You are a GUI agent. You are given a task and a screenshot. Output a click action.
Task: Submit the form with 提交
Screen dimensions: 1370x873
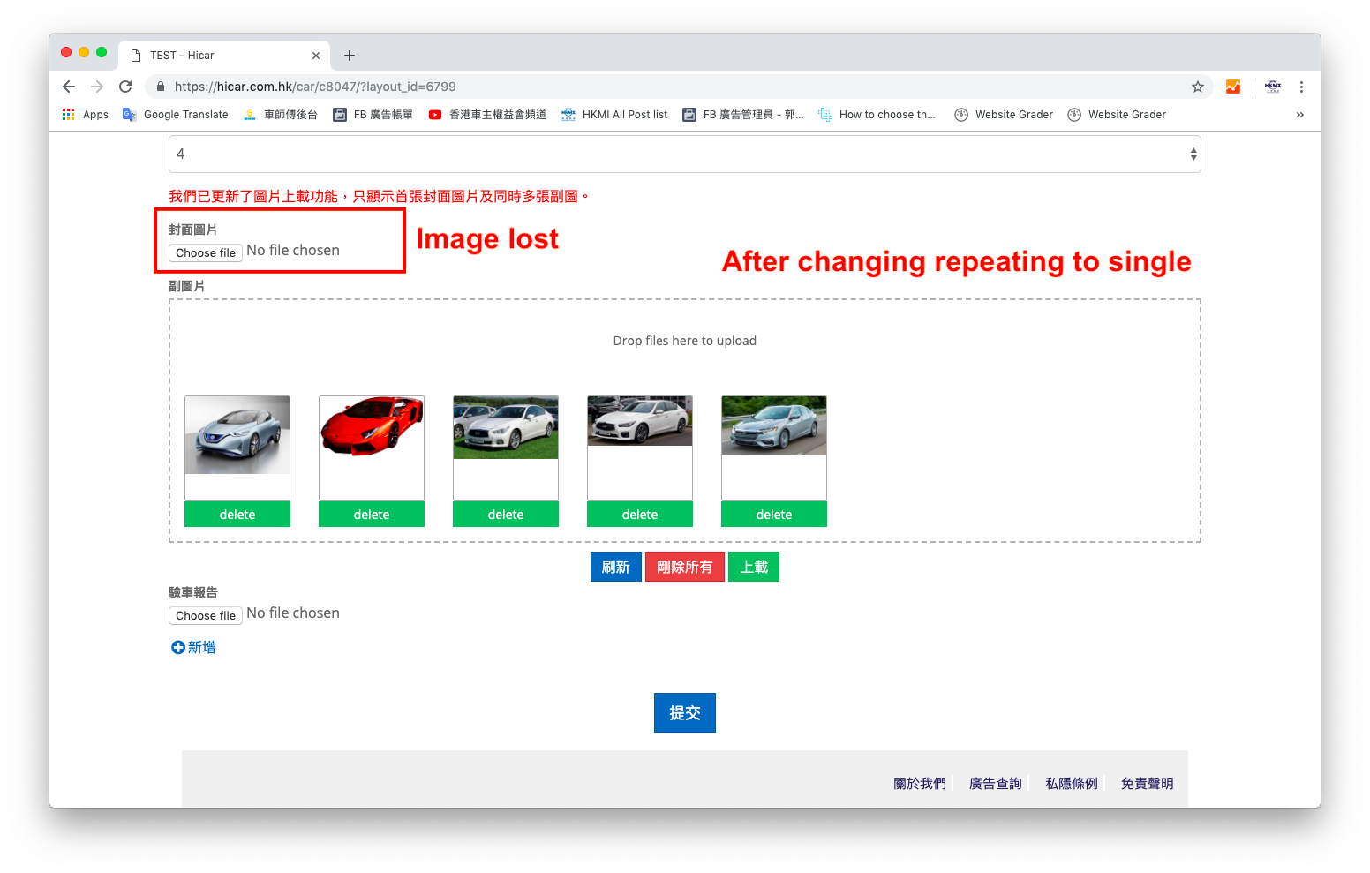(x=684, y=712)
